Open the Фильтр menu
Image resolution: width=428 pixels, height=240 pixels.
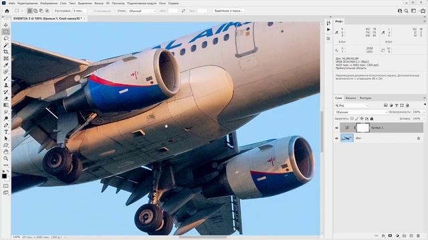tap(99, 3)
